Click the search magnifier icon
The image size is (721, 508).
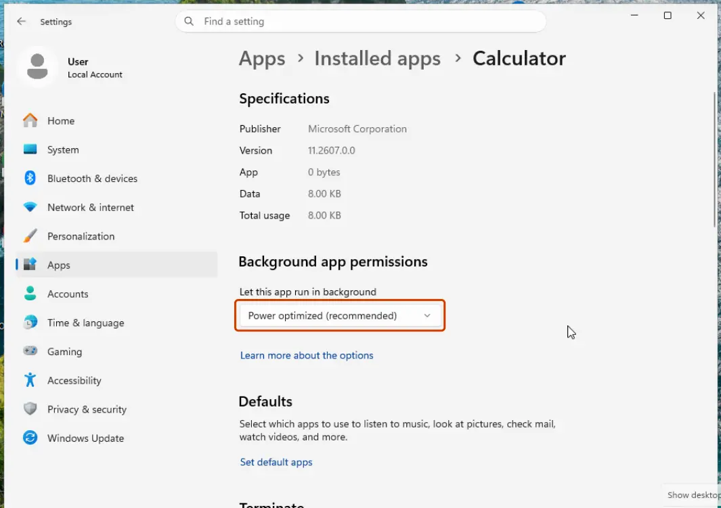tap(189, 21)
